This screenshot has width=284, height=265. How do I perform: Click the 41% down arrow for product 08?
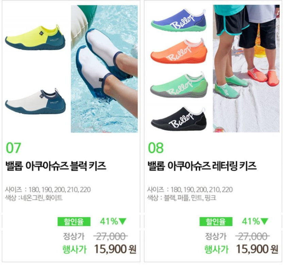[x=255, y=221]
